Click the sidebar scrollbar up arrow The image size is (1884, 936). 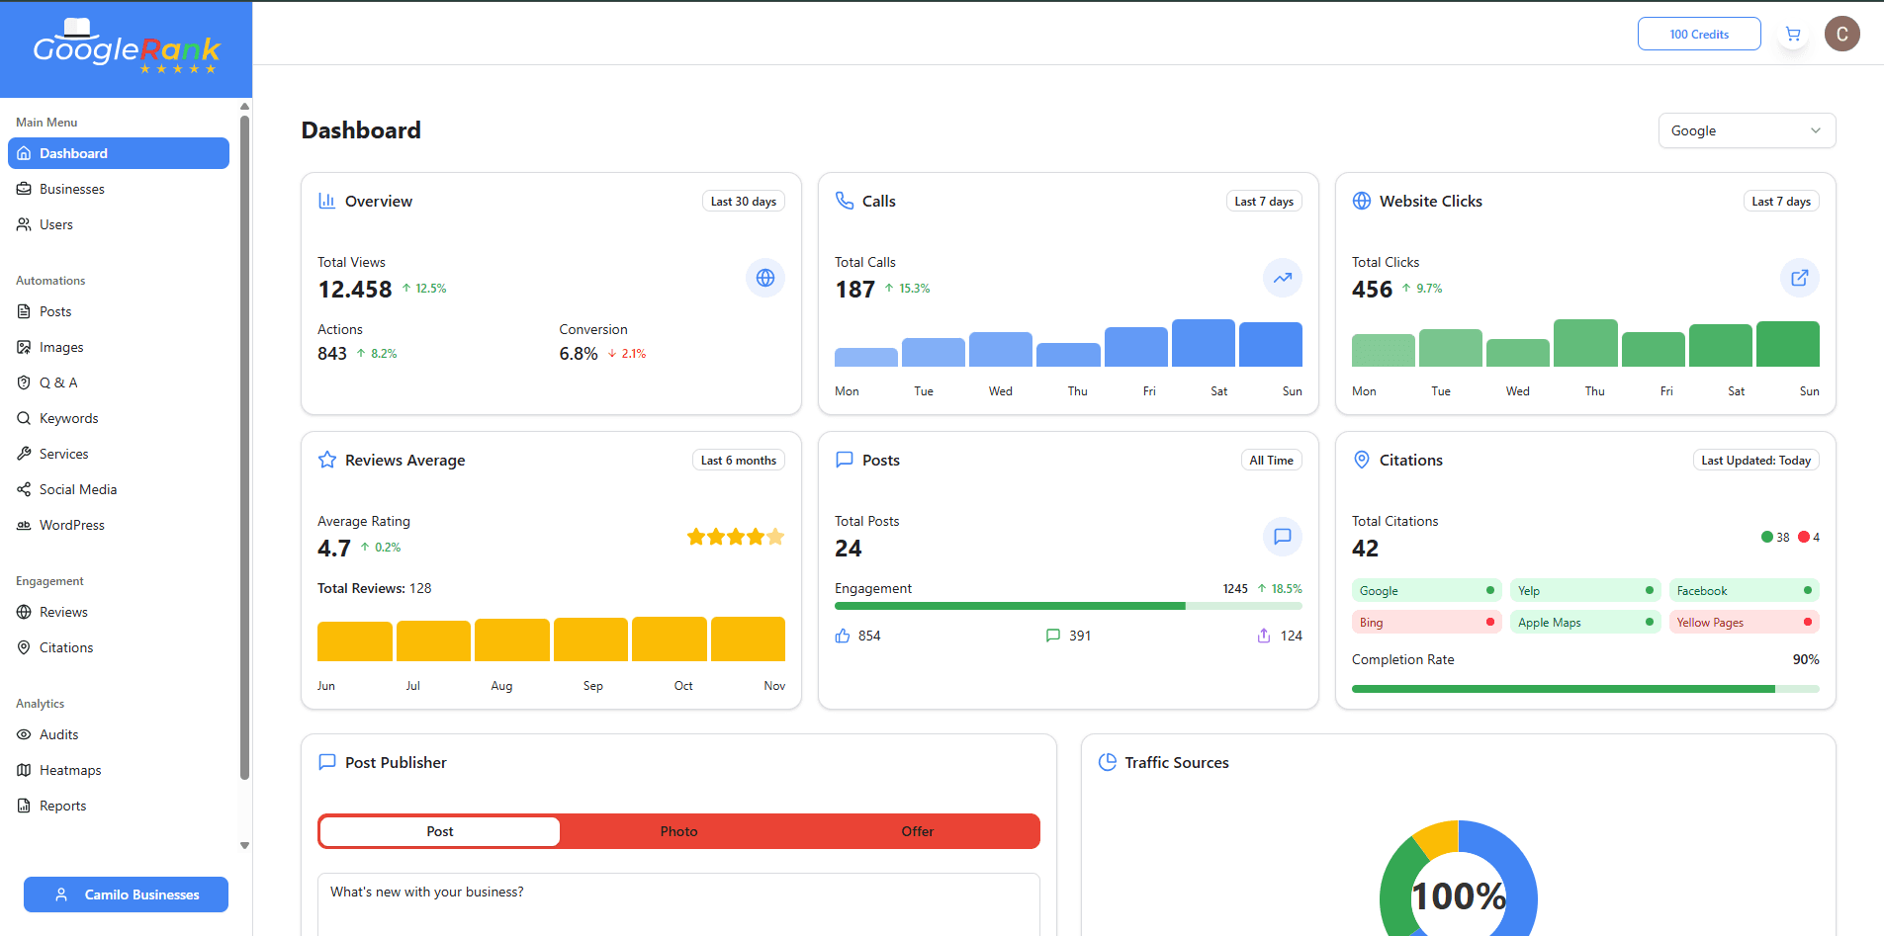[x=244, y=107]
